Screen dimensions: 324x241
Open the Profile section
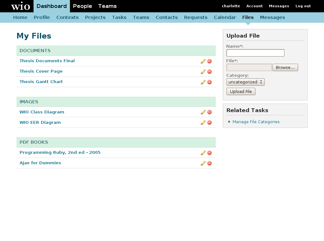pos(42,17)
